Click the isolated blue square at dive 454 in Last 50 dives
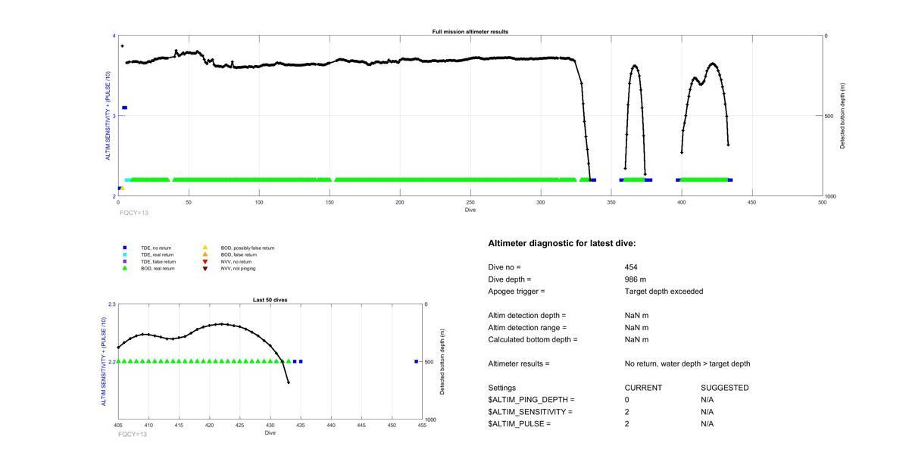This screenshot has height=471, width=909. tap(417, 362)
